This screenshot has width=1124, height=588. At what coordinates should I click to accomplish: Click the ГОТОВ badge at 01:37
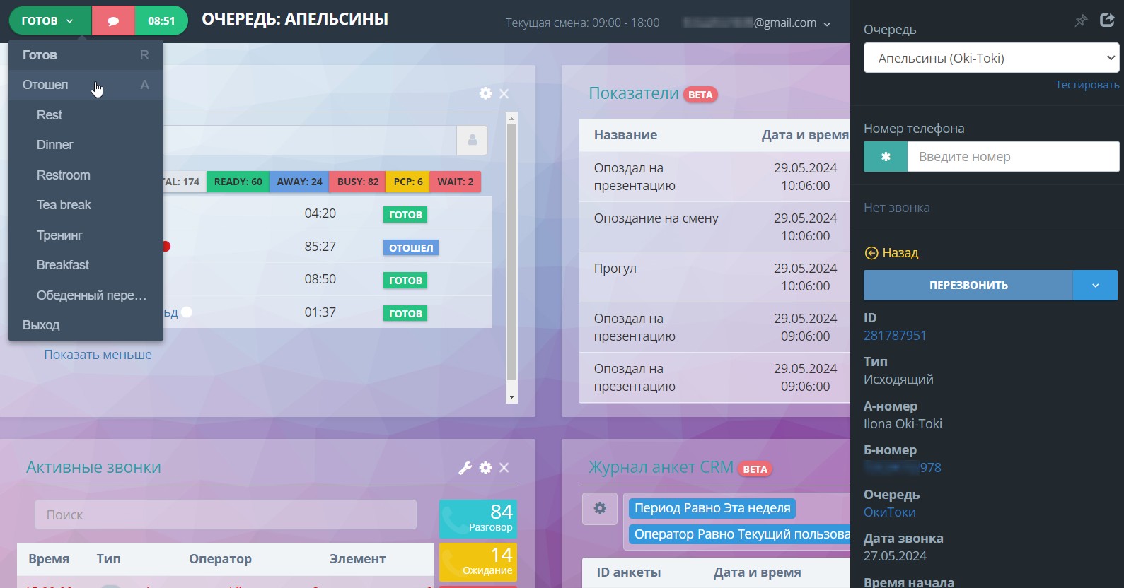coord(405,314)
